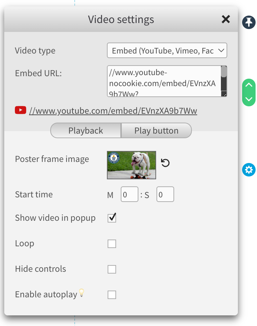Check the Hide controls option
This screenshot has width=257, height=326.
click(x=112, y=269)
